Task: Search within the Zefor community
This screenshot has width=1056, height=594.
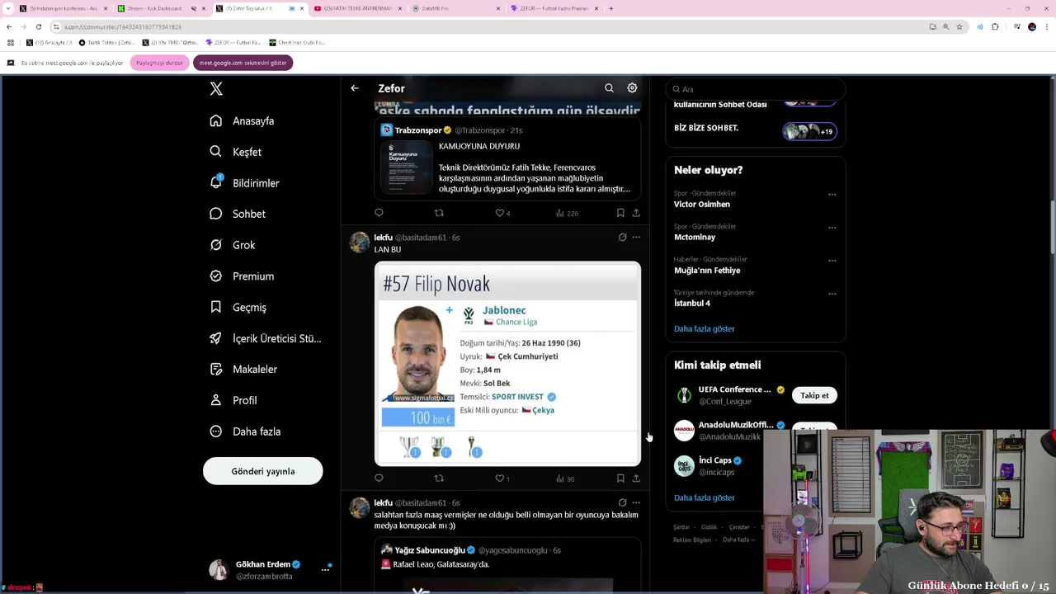Action: click(609, 88)
